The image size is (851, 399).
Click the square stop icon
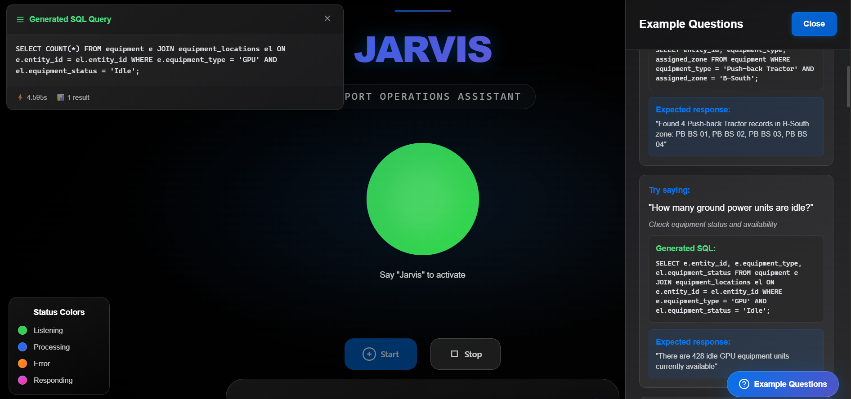(454, 354)
